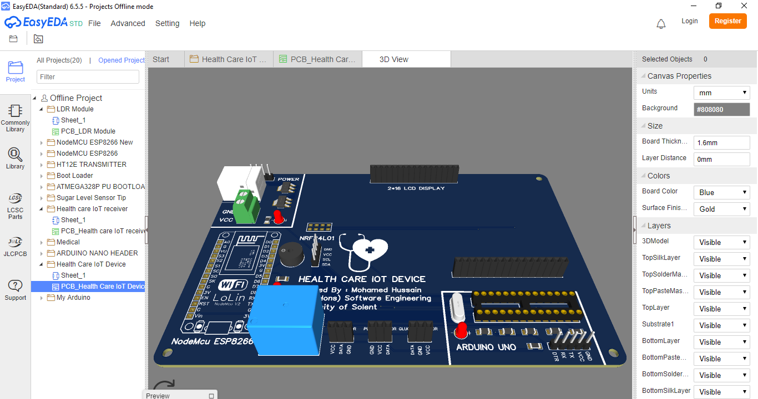The width and height of the screenshot is (758, 399).
Task: Expand the HT12E TRANSMITTER folder
Action: point(42,165)
